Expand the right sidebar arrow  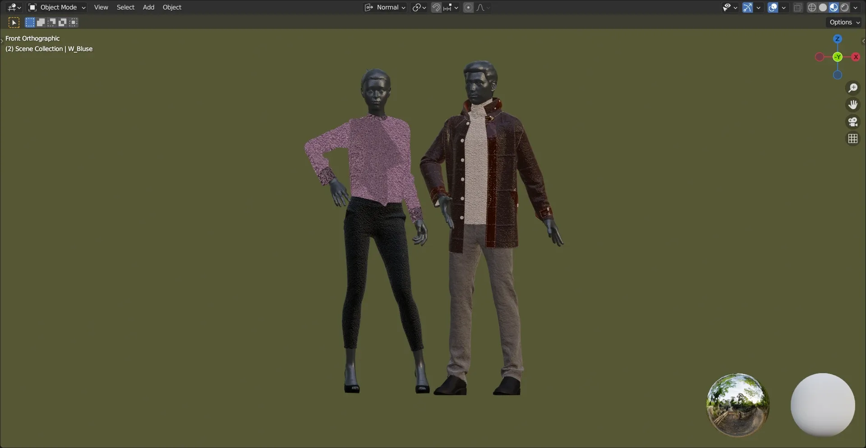(863, 41)
